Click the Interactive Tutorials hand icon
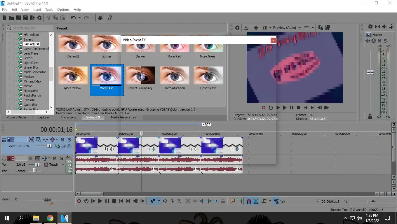 coord(100,18)
